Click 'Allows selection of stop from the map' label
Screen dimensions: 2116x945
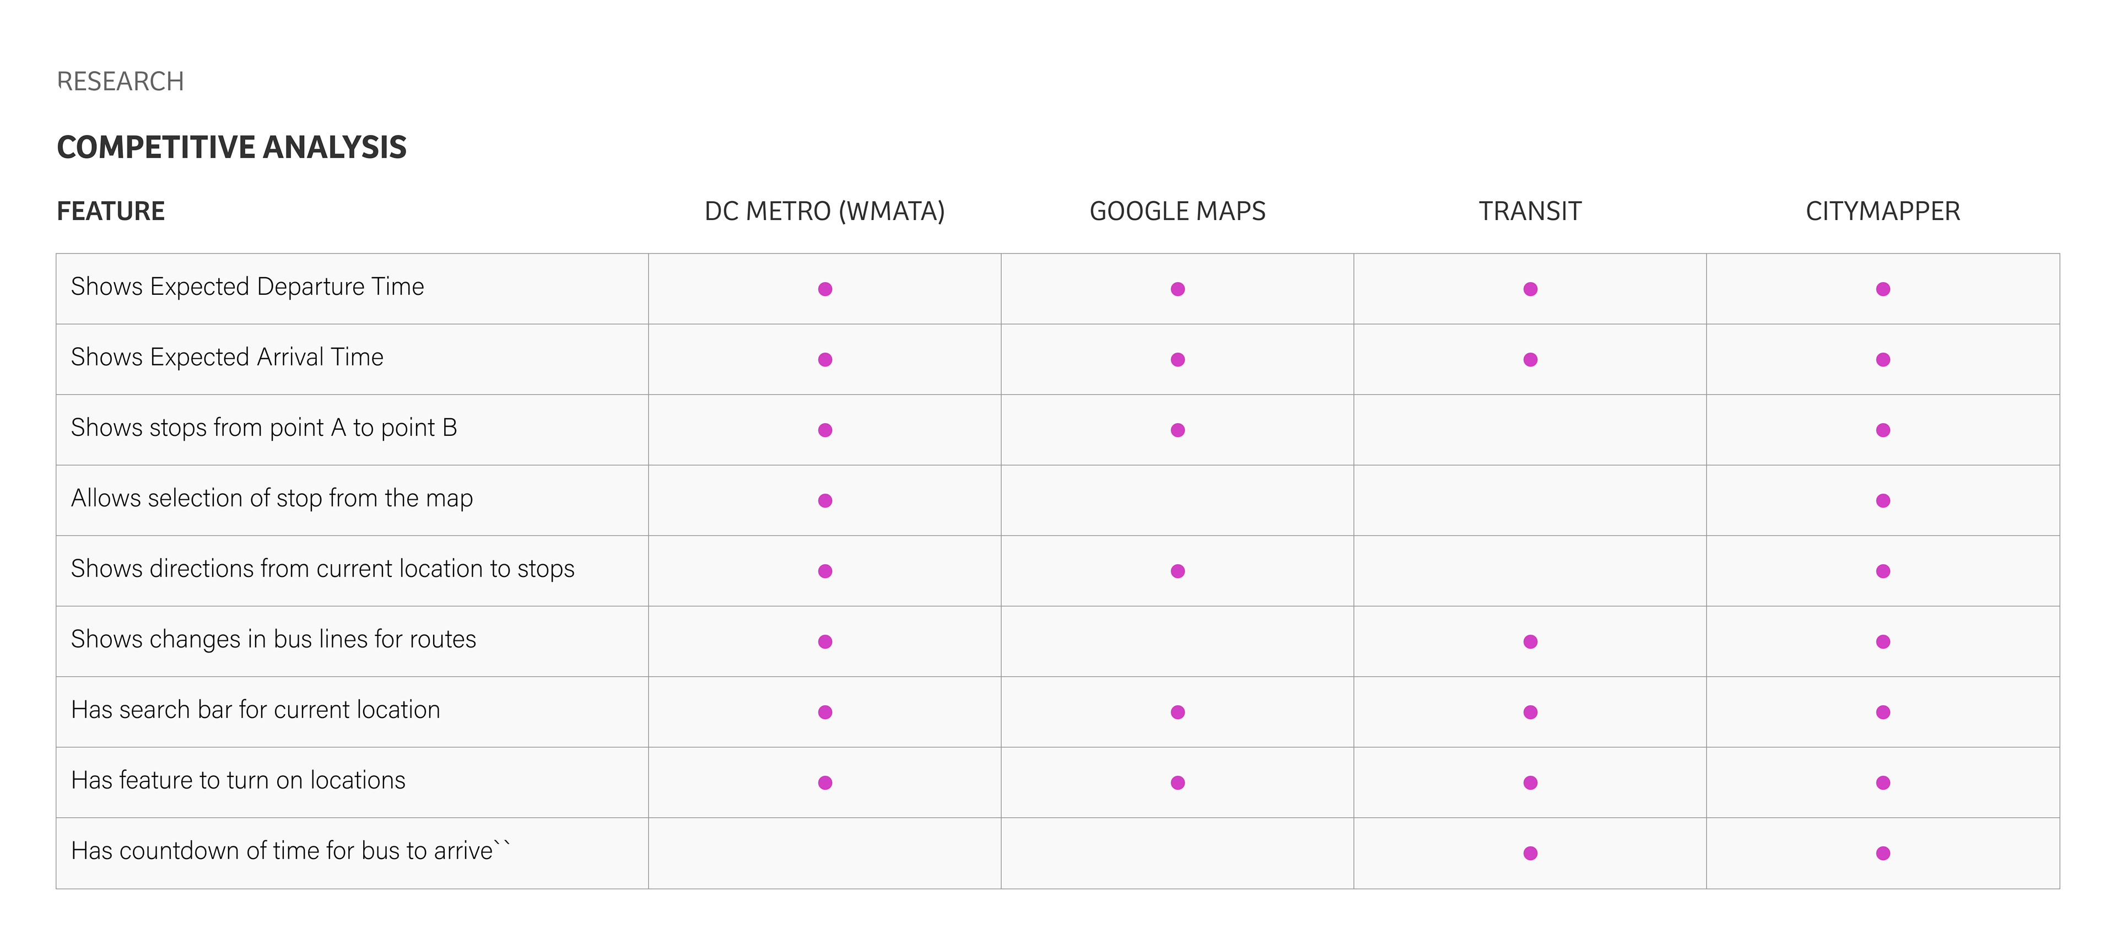tap(272, 498)
